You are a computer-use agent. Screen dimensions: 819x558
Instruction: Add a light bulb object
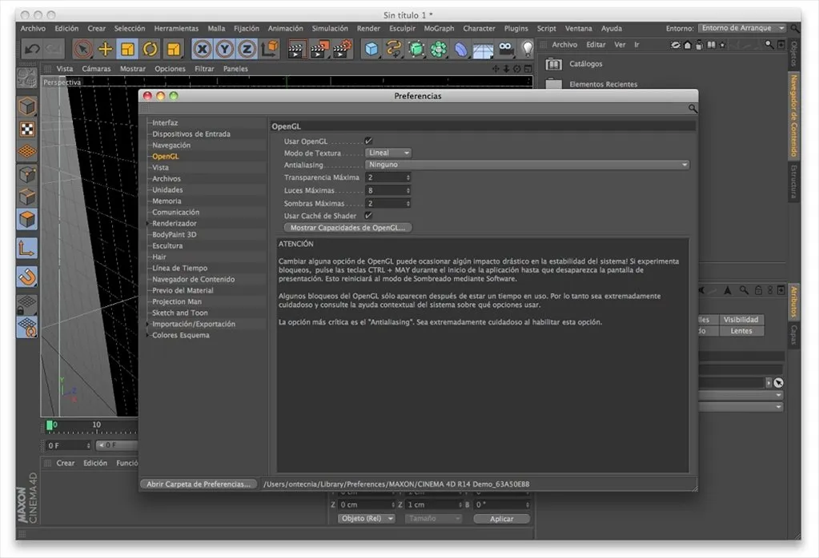[527, 49]
